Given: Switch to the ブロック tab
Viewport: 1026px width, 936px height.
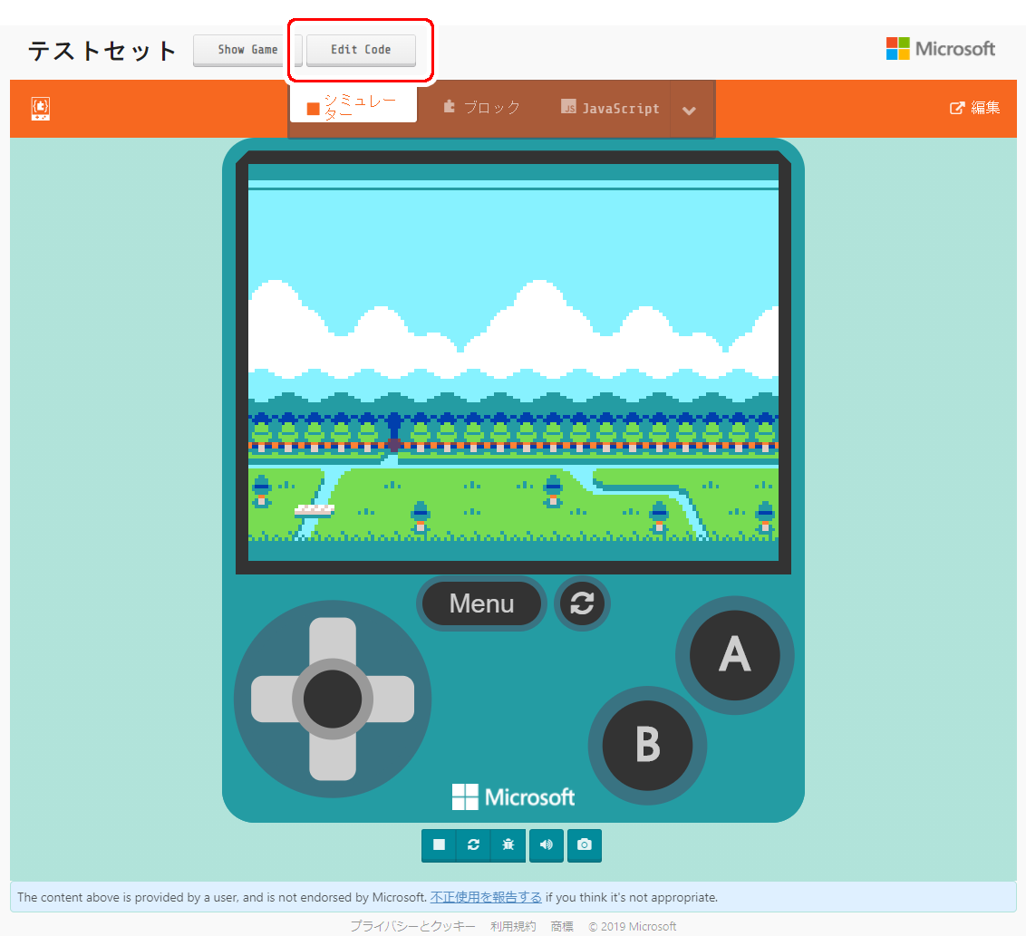Looking at the screenshot, I should 481,107.
